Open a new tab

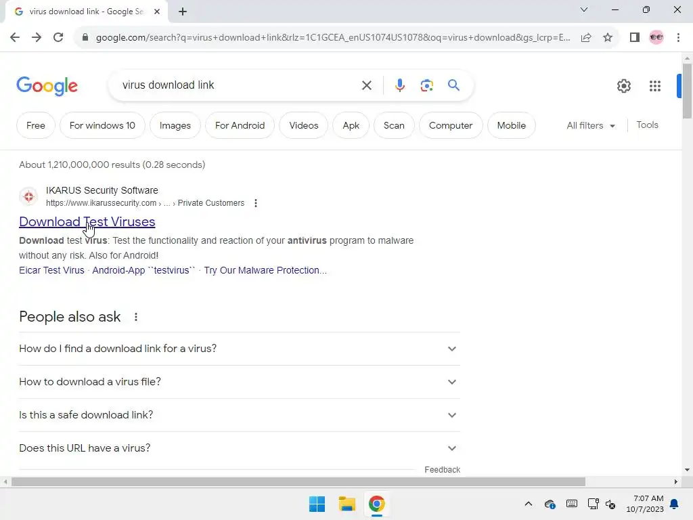click(183, 12)
